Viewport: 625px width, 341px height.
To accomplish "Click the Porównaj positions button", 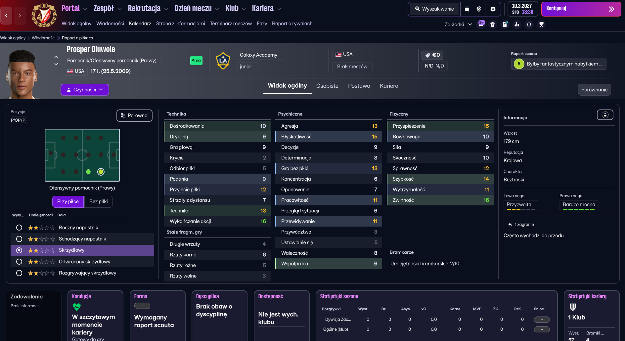I will (x=134, y=115).
